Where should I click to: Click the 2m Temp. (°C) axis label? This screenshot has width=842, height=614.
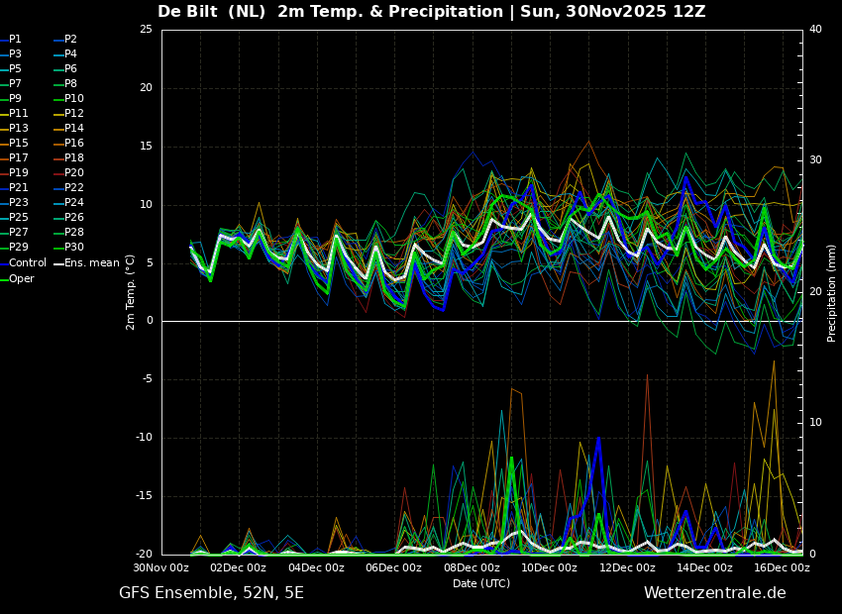[x=131, y=292]
